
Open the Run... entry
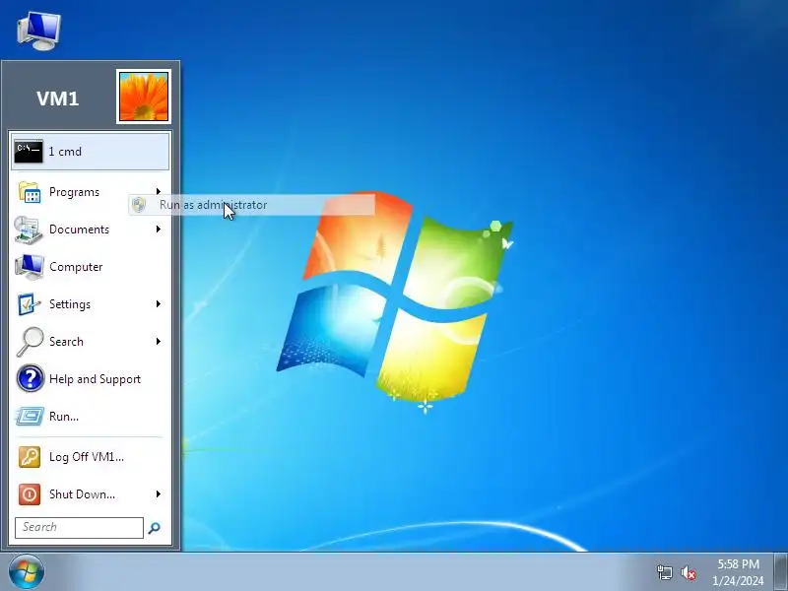click(91, 417)
